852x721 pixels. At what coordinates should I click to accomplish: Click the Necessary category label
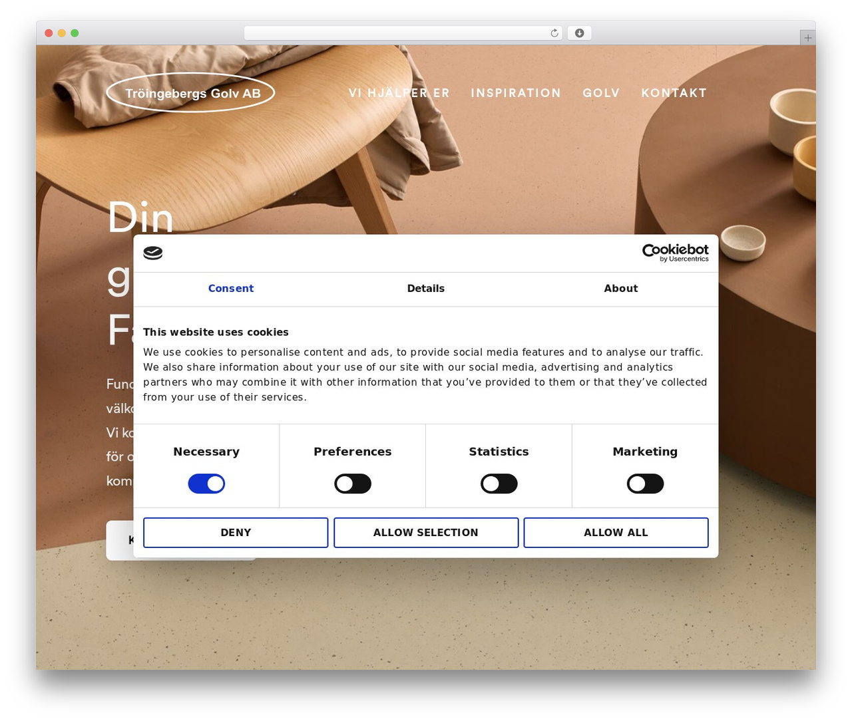(x=206, y=452)
